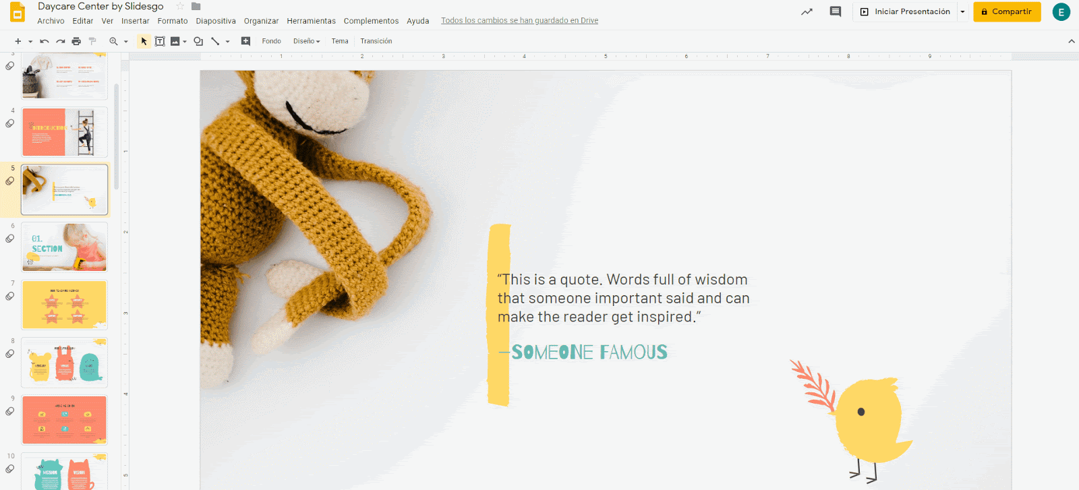
Task: Click the undo arrow icon
Action: [x=45, y=41]
